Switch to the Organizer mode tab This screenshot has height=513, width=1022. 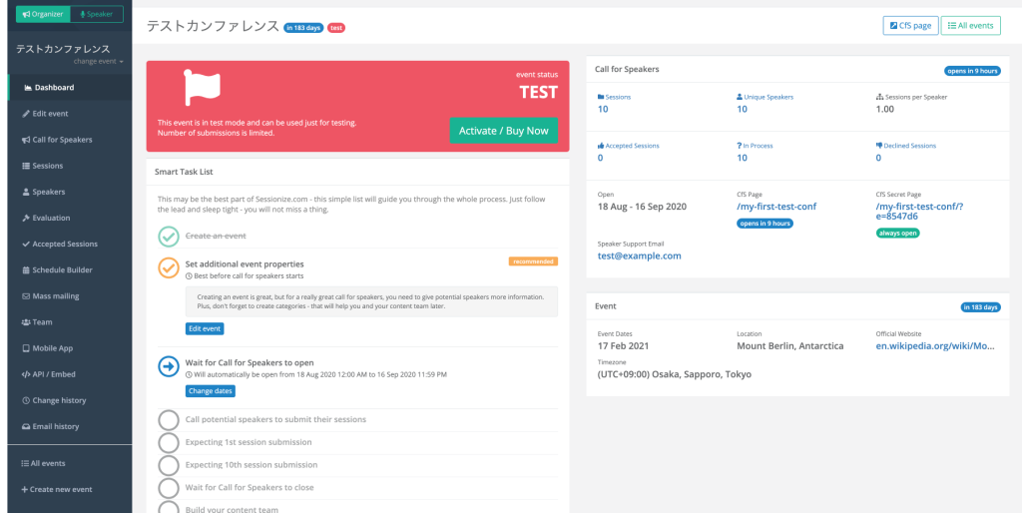[42, 14]
